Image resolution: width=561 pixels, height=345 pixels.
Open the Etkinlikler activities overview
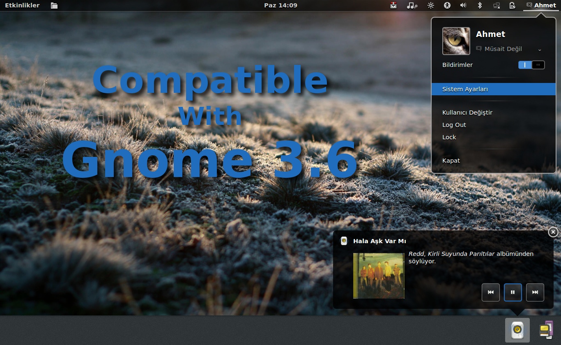[x=22, y=5]
